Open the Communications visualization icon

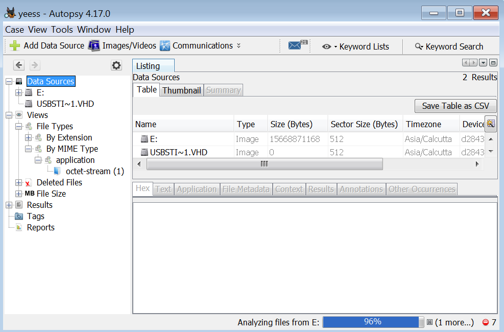pos(165,46)
